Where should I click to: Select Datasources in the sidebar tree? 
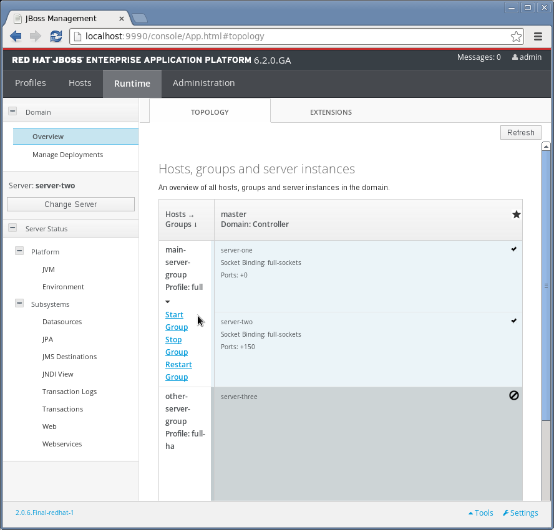point(62,322)
